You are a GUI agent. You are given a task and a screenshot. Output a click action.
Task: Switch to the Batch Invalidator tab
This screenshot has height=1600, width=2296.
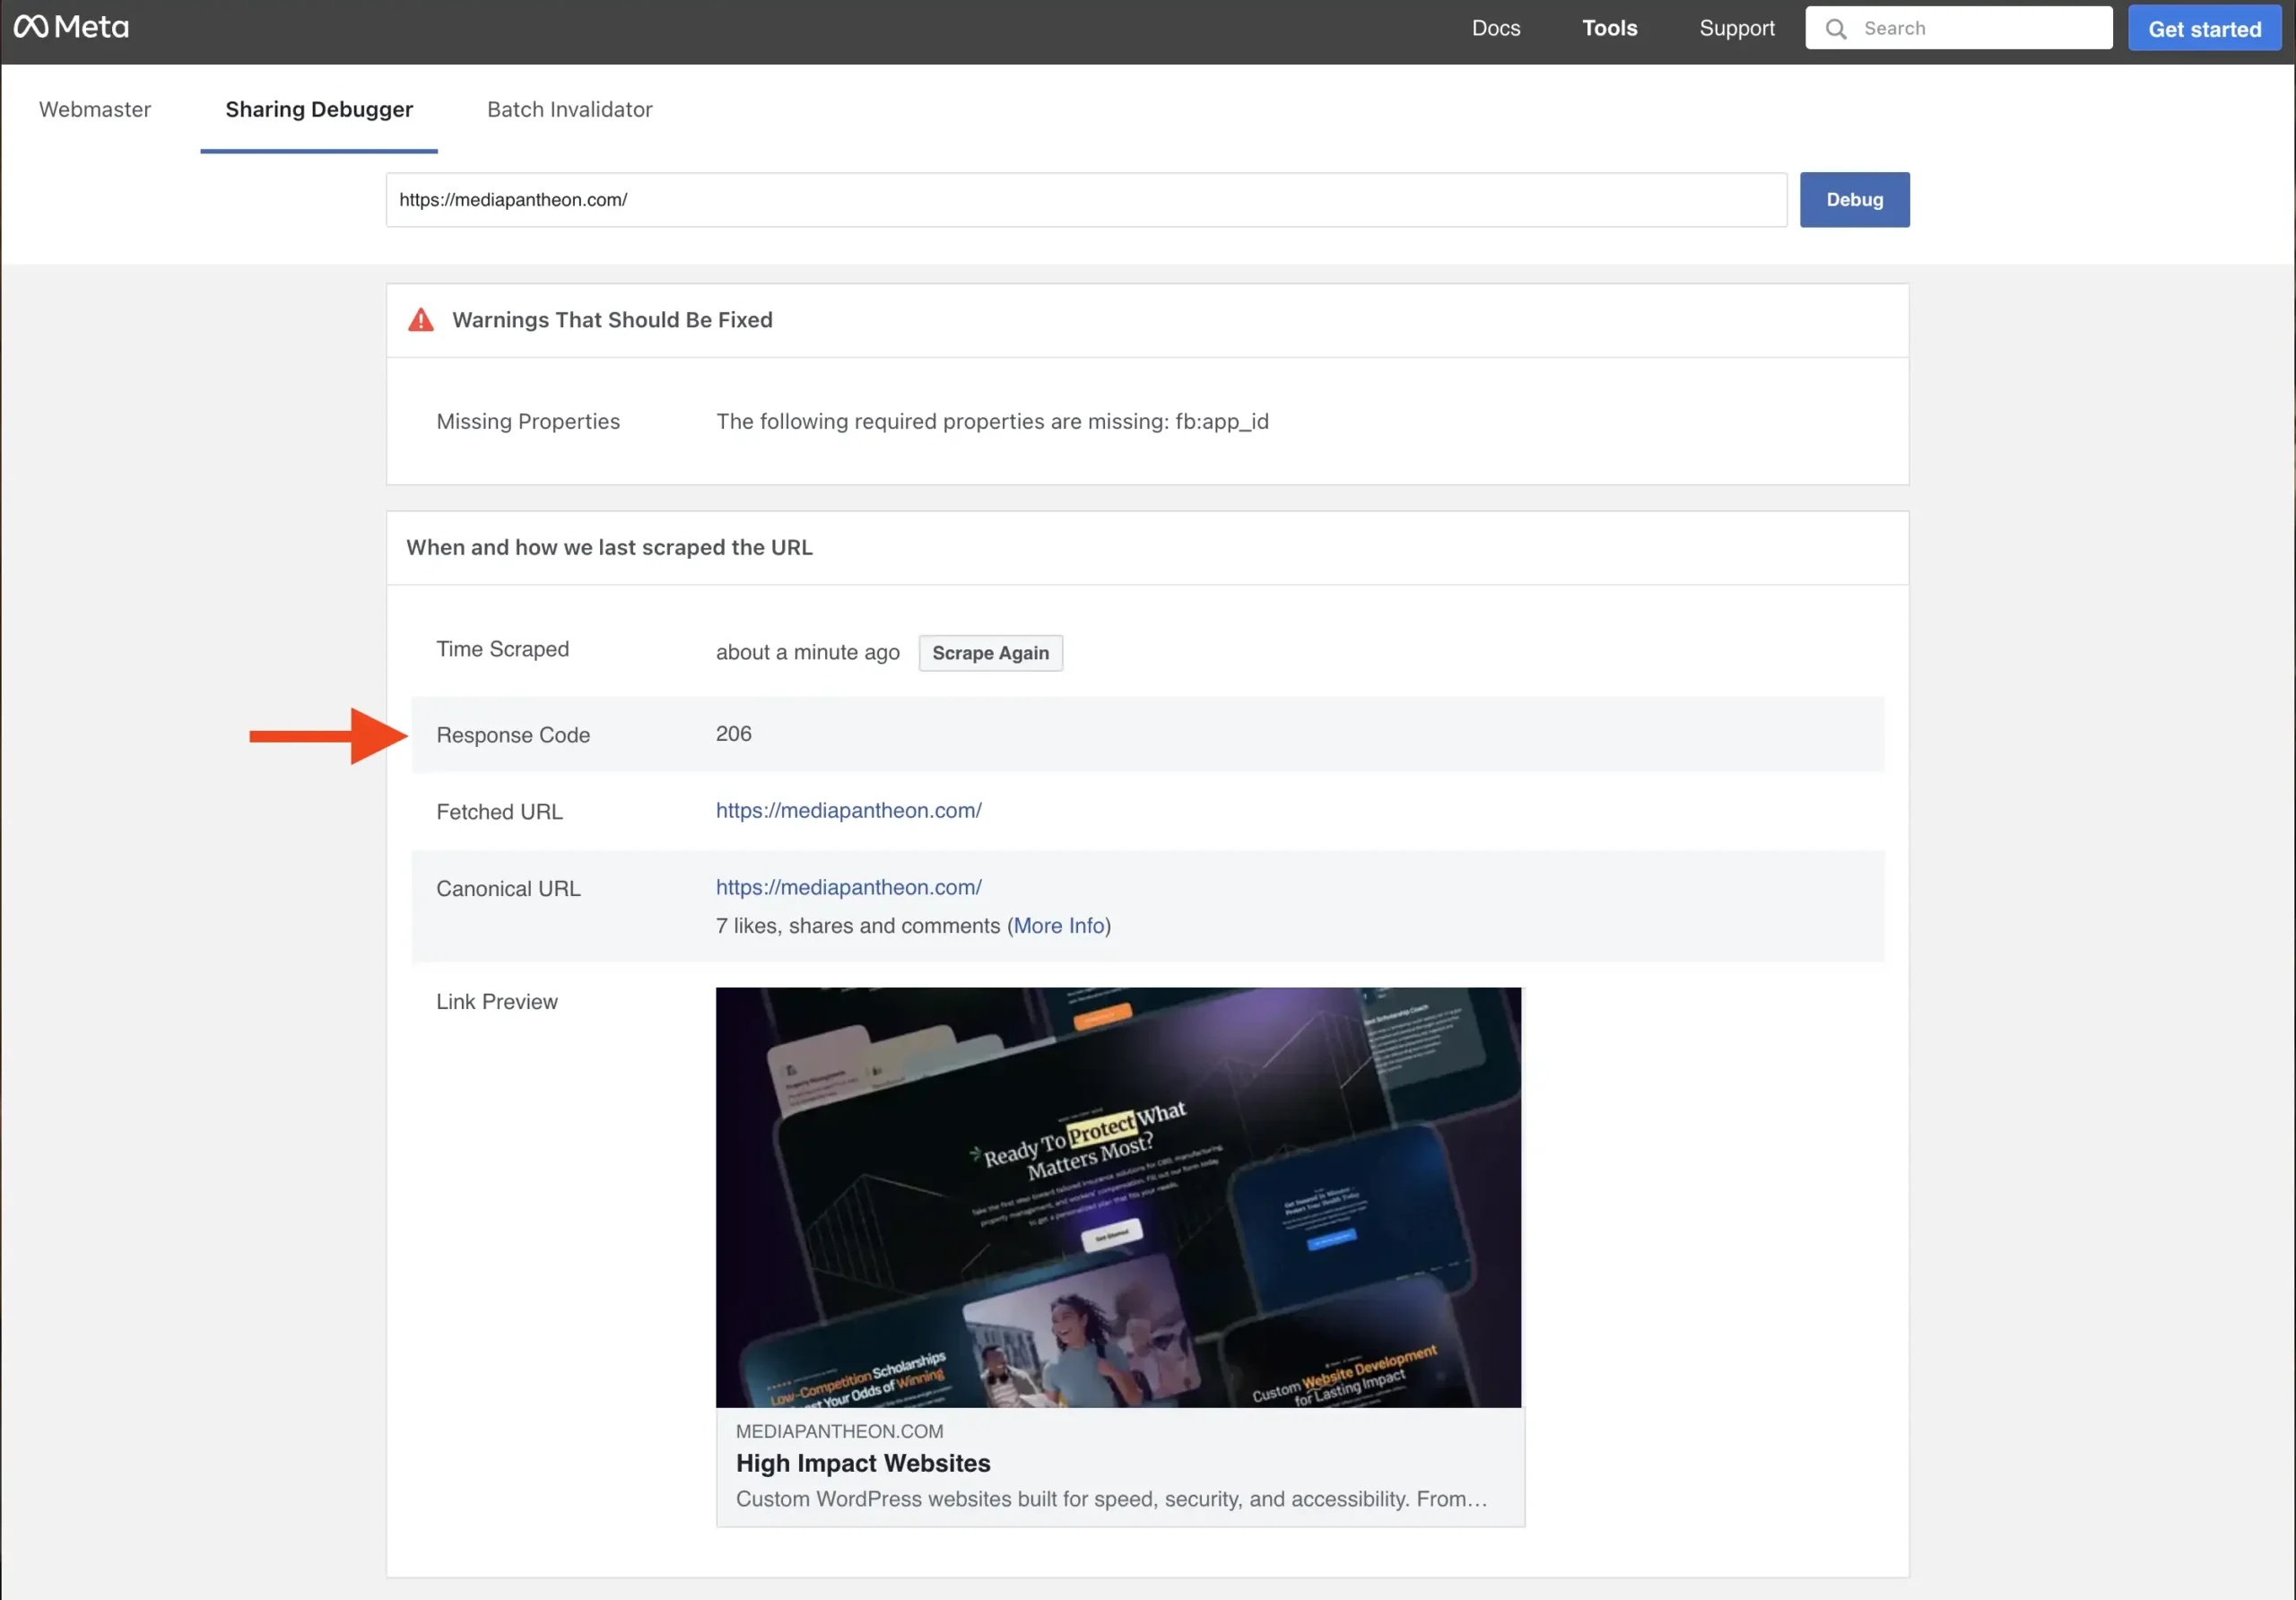click(x=570, y=109)
